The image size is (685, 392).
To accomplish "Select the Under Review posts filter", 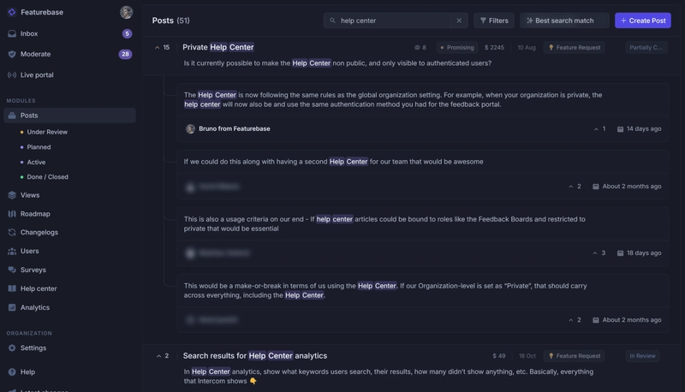I will pos(47,133).
